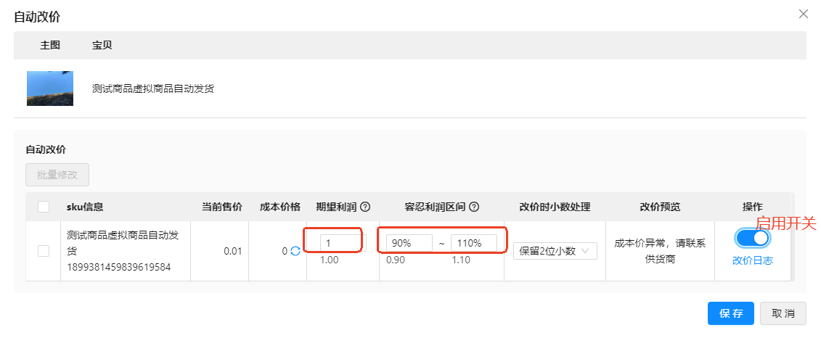Click the product main image thumbnail
821x338 pixels.
50,88
